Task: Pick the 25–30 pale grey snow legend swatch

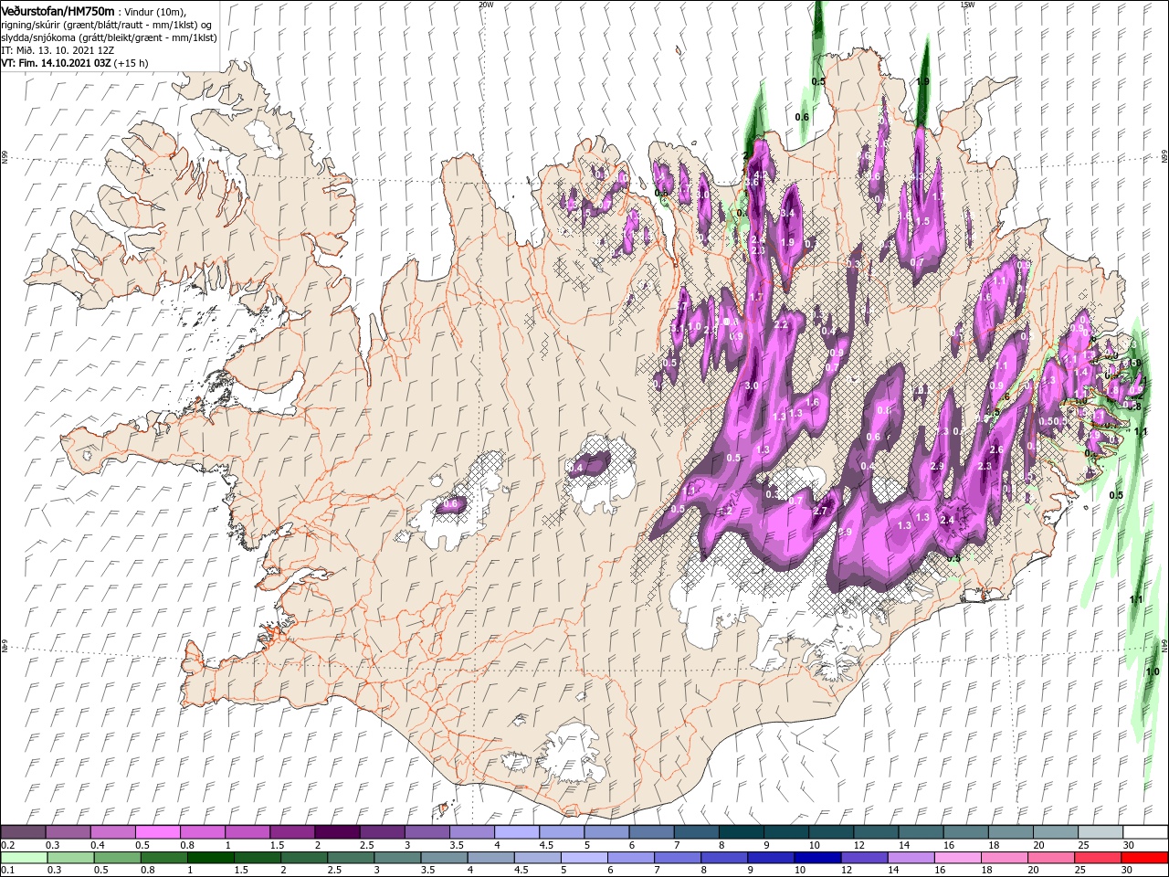Action: click(x=1099, y=832)
